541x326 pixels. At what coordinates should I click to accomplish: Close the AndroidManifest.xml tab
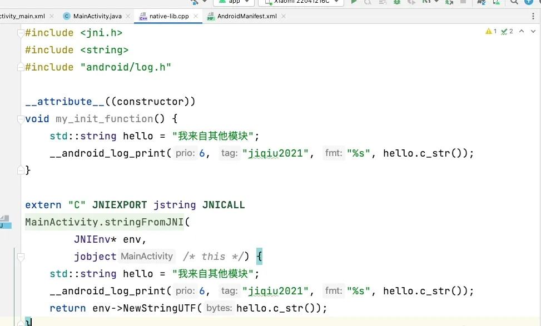(x=283, y=16)
